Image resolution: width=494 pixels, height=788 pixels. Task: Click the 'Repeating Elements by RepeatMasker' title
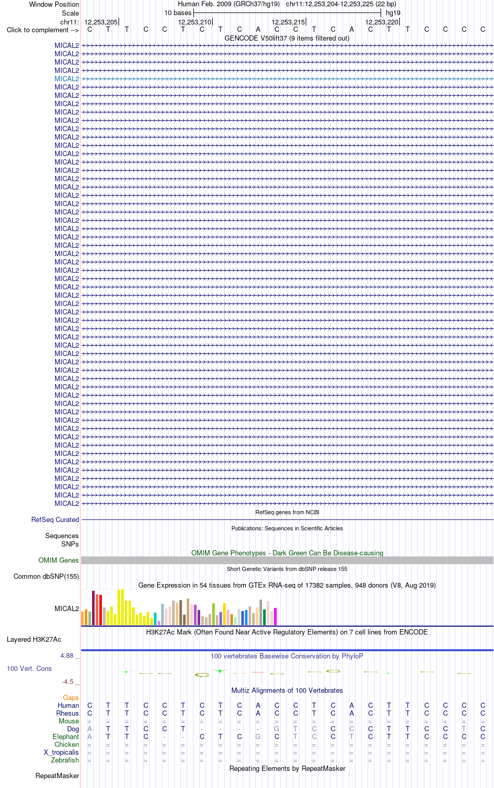[x=287, y=768]
